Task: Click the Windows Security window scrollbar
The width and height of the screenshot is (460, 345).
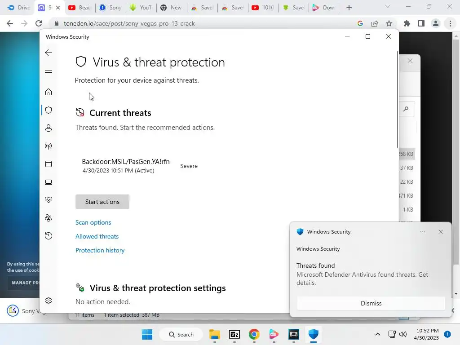Action: (x=397, y=100)
